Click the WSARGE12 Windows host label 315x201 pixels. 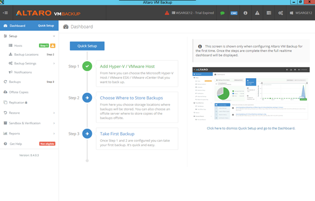tap(301, 13)
